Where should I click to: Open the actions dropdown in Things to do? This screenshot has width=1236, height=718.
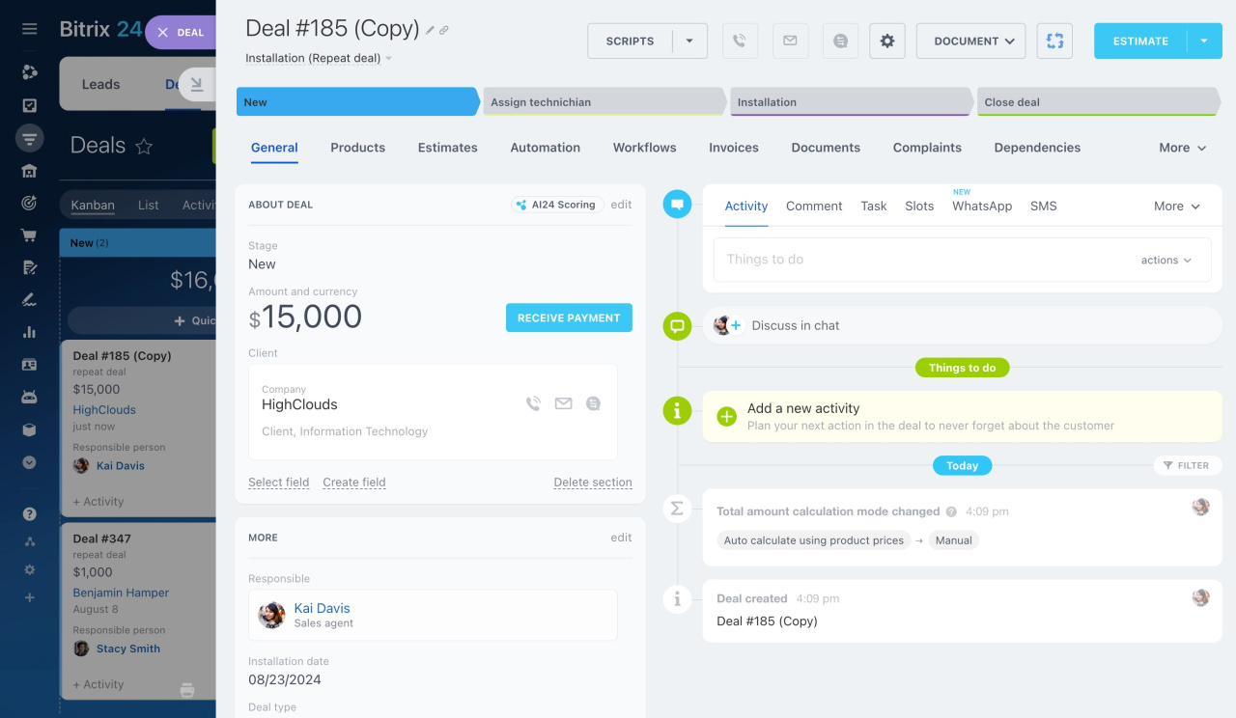(1166, 261)
